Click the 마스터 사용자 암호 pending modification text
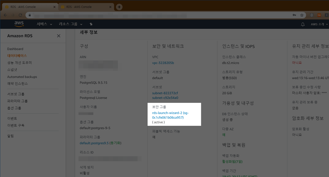 [309, 93]
